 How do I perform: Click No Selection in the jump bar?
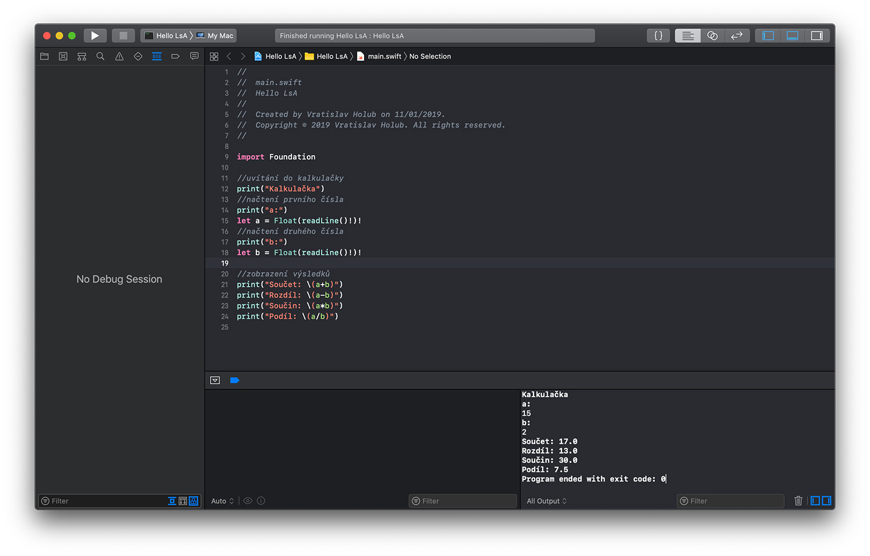(x=430, y=56)
